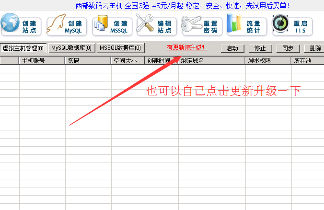Viewport: 324px width, 210px height.
Task: Click the 启动 button
Action: click(x=232, y=48)
